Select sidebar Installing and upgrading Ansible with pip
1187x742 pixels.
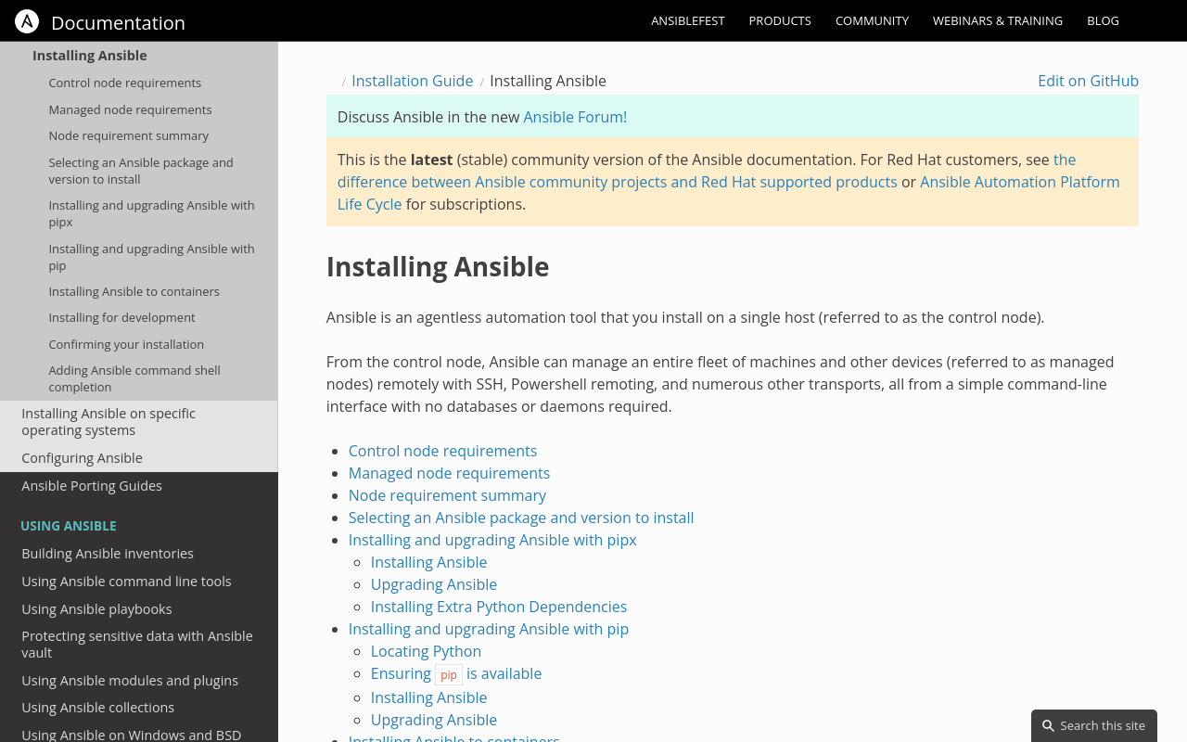(x=151, y=257)
